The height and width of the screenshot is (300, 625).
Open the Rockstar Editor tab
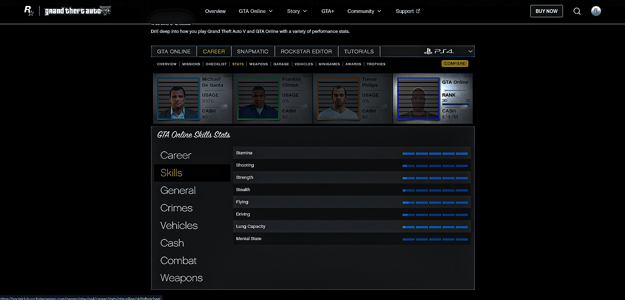click(306, 51)
